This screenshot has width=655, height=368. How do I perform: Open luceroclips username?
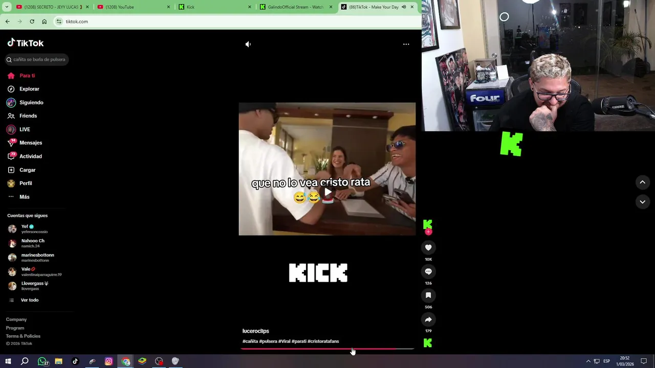(255, 331)
